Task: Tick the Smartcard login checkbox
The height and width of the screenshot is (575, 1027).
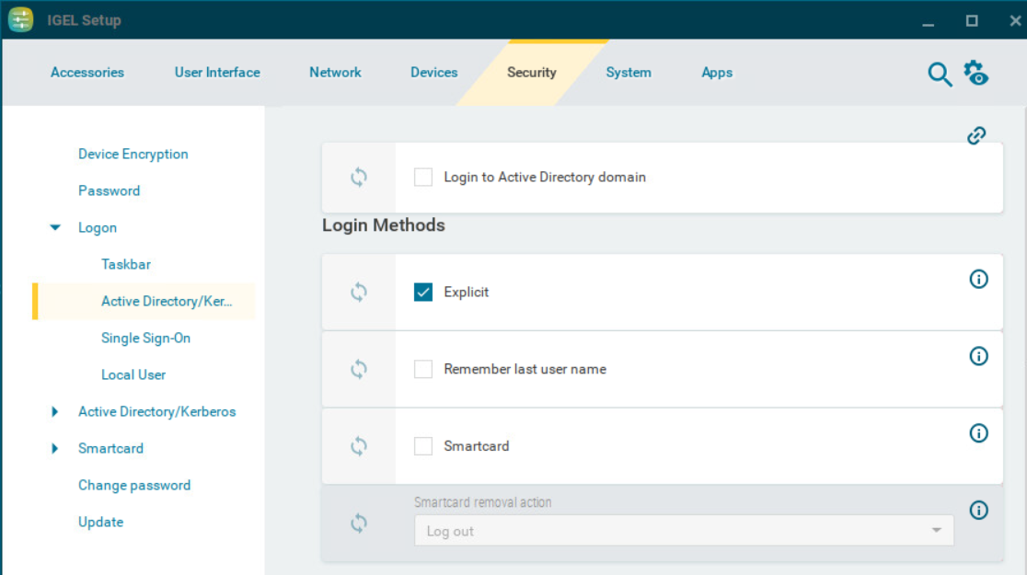Action: point(423,446)
